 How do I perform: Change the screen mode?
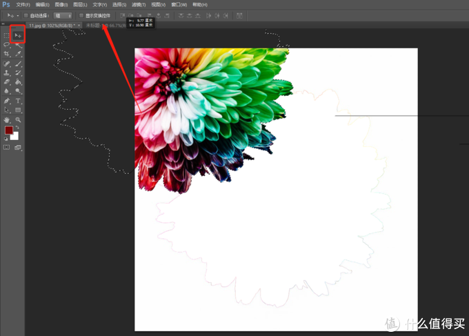click(x=18, y=147)
